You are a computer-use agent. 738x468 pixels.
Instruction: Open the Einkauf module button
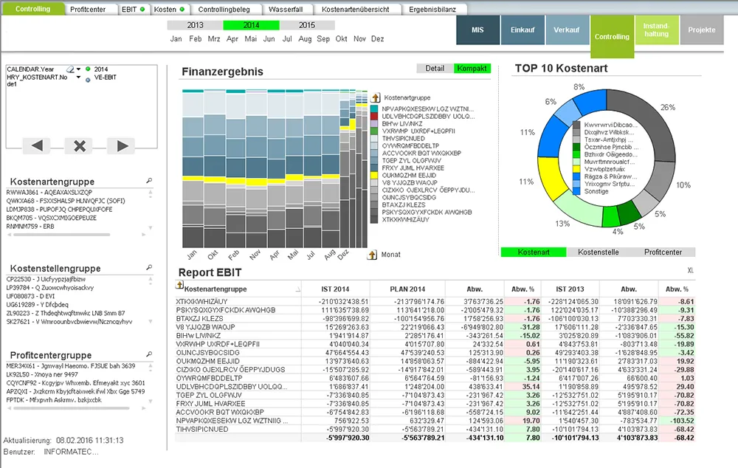click(523, 30)
